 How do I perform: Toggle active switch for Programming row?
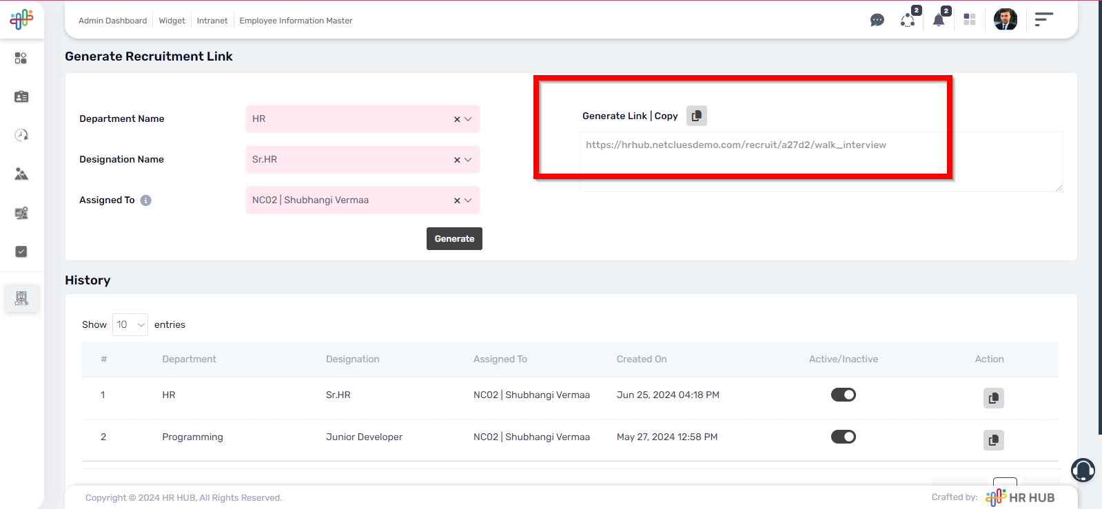844,437
